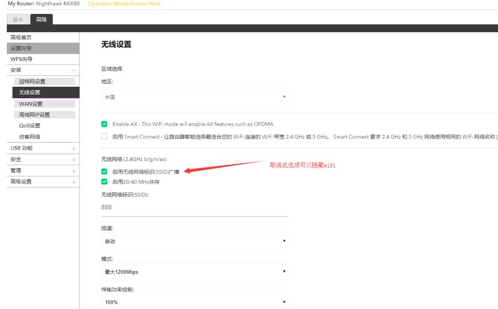
Task: Select 无线设置 in sidebar
Action: tap(45, 93)
